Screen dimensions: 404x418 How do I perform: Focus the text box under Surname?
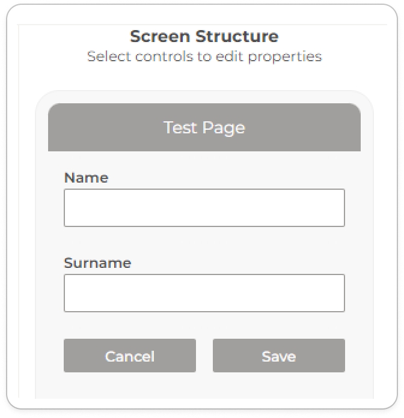pyautogui.click(x=204, y=293)
